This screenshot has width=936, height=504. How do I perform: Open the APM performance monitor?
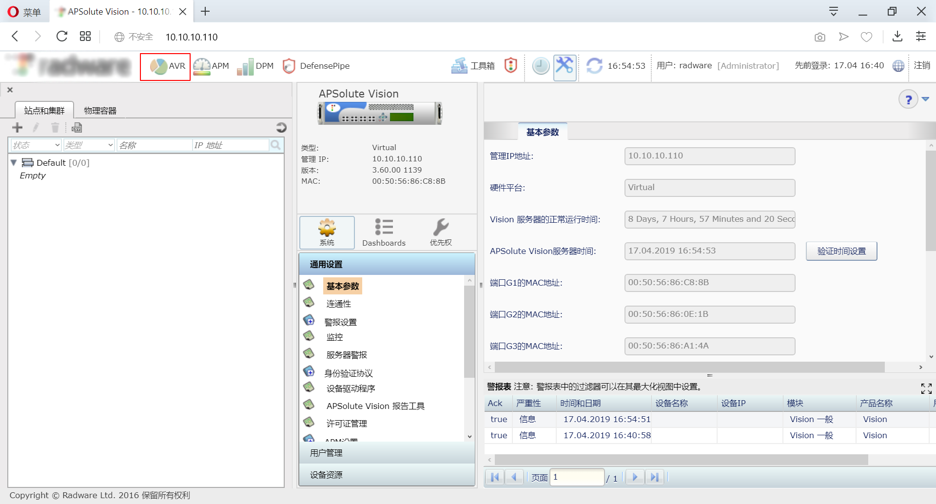(x=211, y=66)
